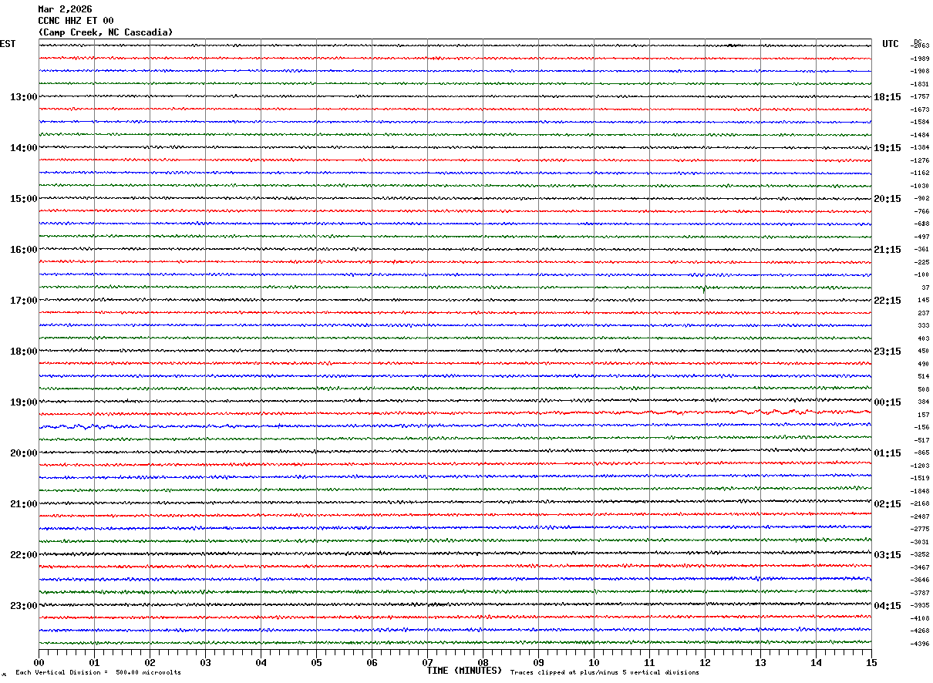Select DC offset value -766
The width and height of the screenshot is (933, 683).
(x=922, y=211)
